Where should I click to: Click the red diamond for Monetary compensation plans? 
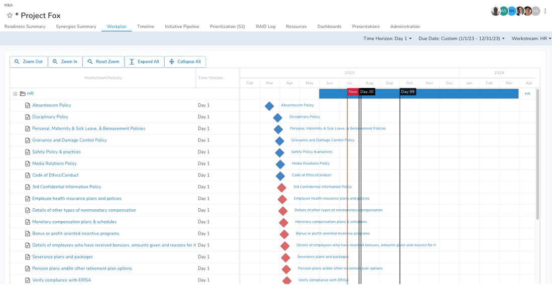284,223
